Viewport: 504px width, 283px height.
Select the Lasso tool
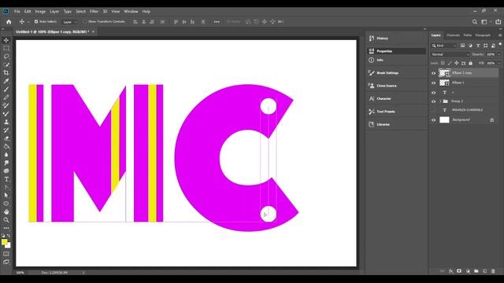(x=6, y=57)
